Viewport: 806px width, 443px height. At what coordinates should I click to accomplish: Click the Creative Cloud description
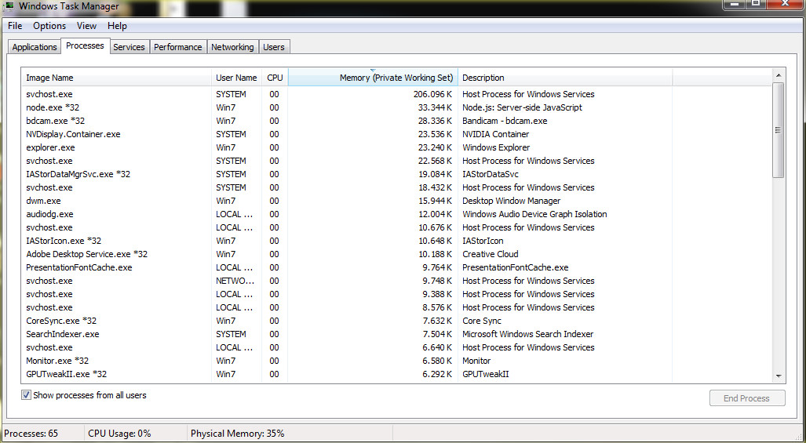click(x=491, y=254)
